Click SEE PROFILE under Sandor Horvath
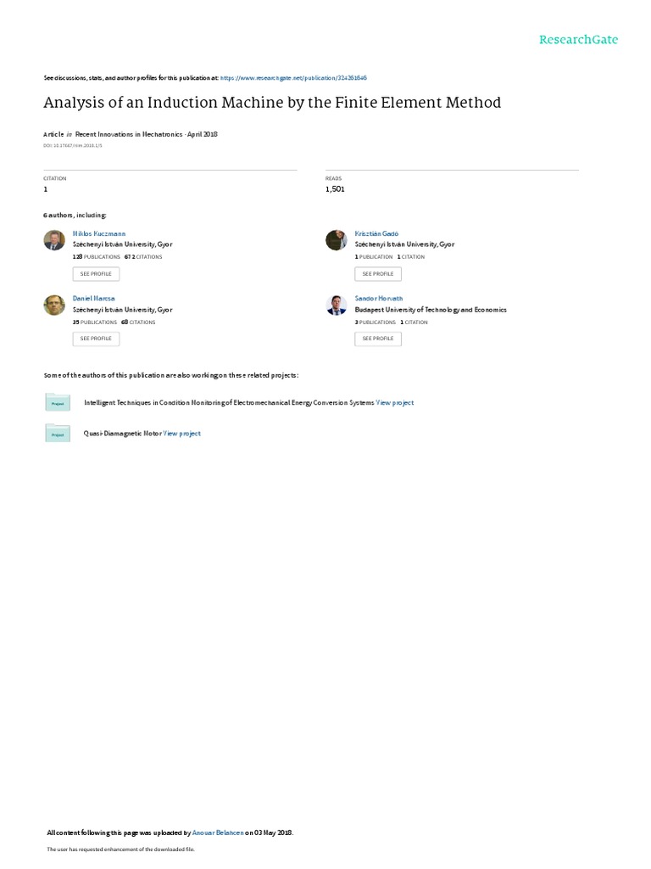The height and width of the screenshot is (869, 651). [378, 339]
